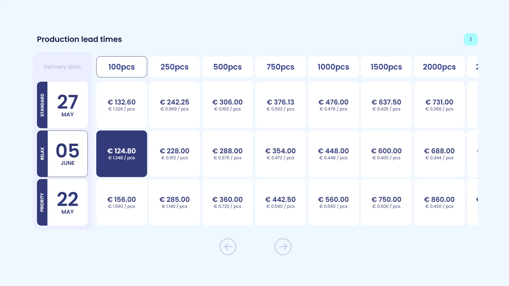Select the highlighted € 124.80 price cell
The image size is (509, 286).
[x=122, y=154]
